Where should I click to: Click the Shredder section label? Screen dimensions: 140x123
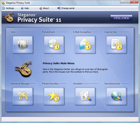pyautogui.click(x=78, y=84)
